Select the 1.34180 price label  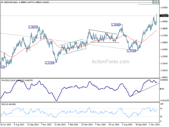pyautogui.click(x=132, y=51)
